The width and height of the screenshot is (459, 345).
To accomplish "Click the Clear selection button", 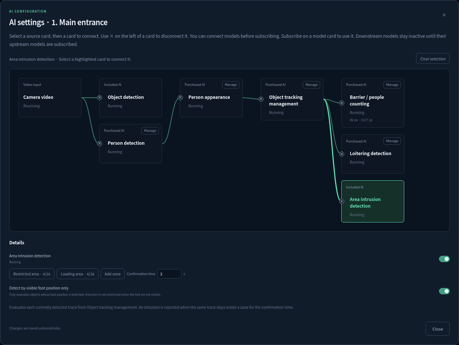I will tap(433, 59).
